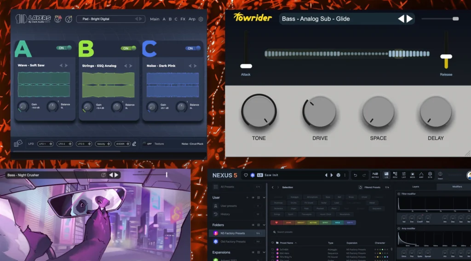The image size is (471, 261).
Task: Open the Nexus MOD modulation view
Action: [x=413, y=175]
